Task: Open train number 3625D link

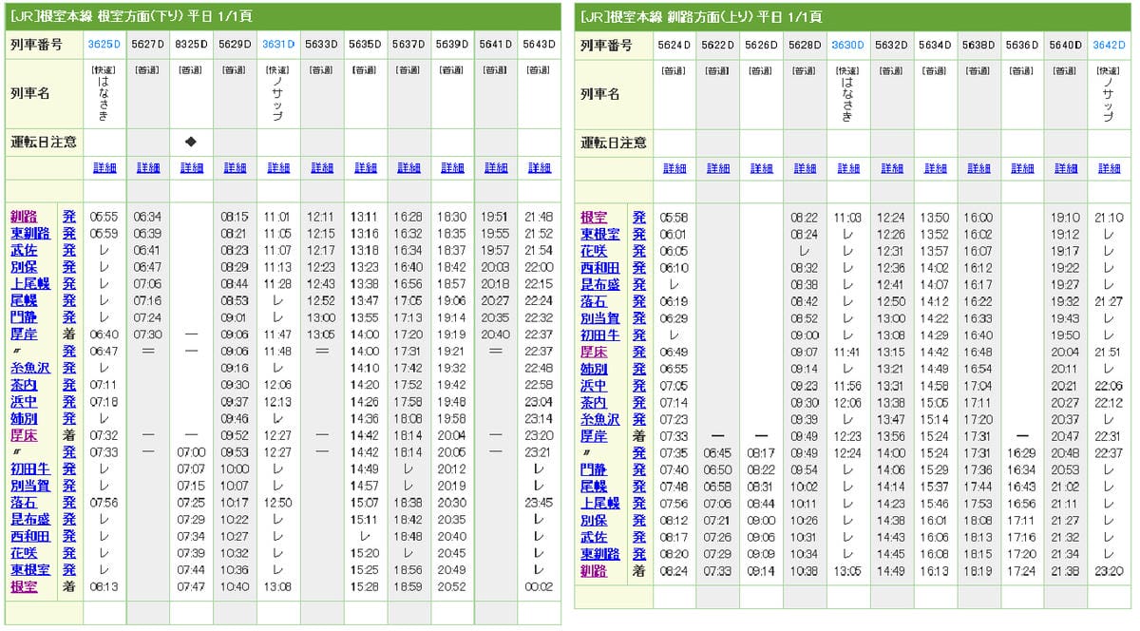Action: pyautogui.click(x=104, y=45)
